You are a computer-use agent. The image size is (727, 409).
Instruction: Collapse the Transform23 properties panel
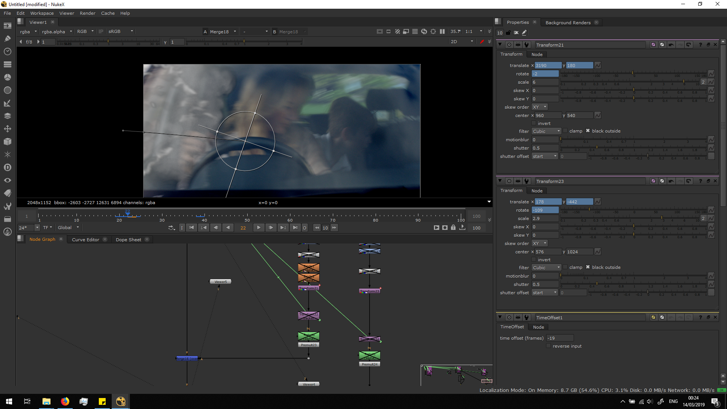(500, 181)
